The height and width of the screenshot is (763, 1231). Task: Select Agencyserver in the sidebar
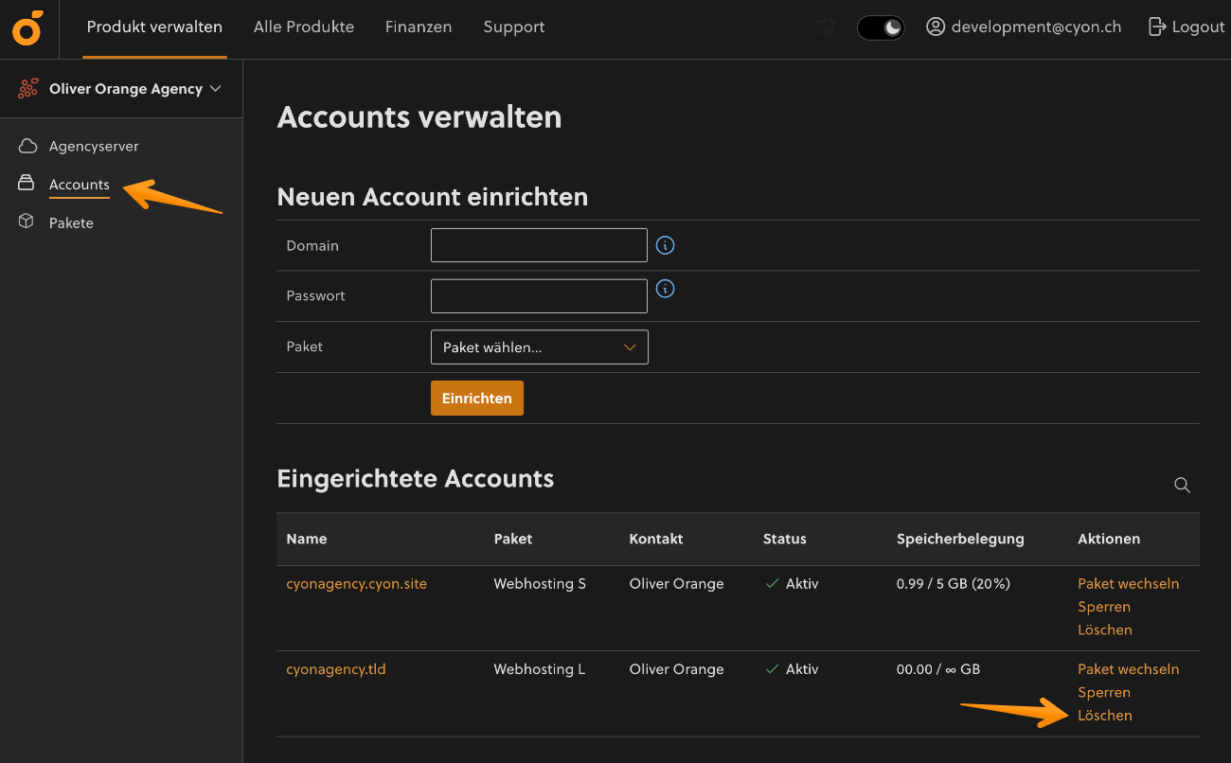pyautogui.click(x=94, y=146)
